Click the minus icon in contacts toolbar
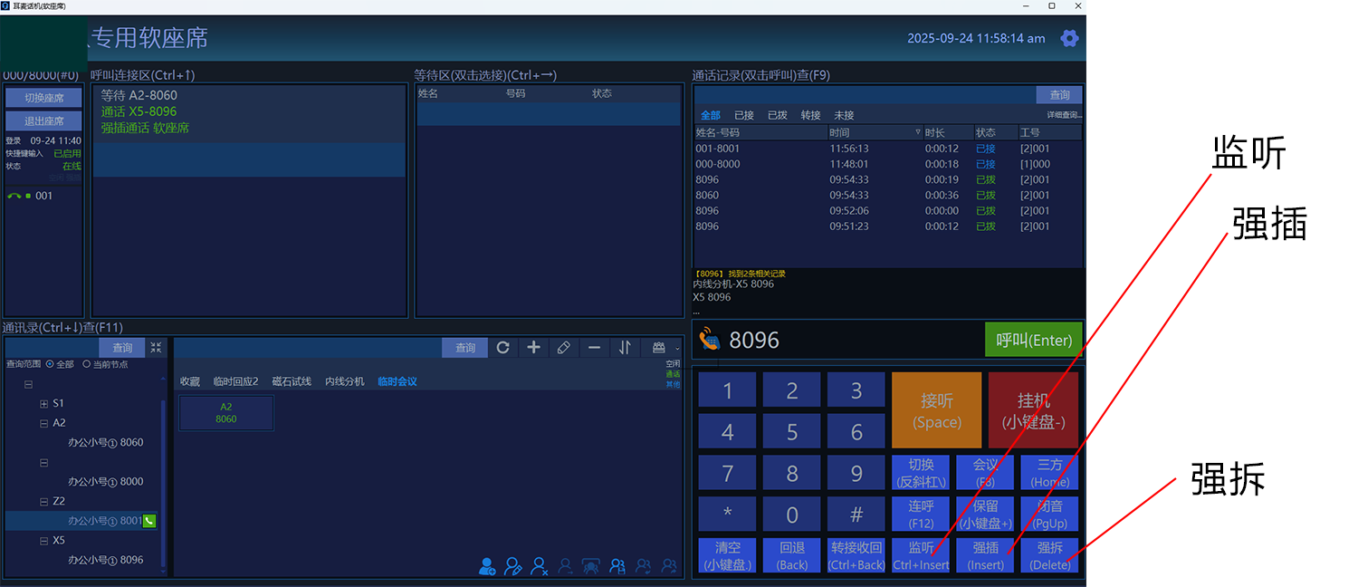The width and height of the screenshot is (1358, 587). pyautogui.click(x=594, y=348)
